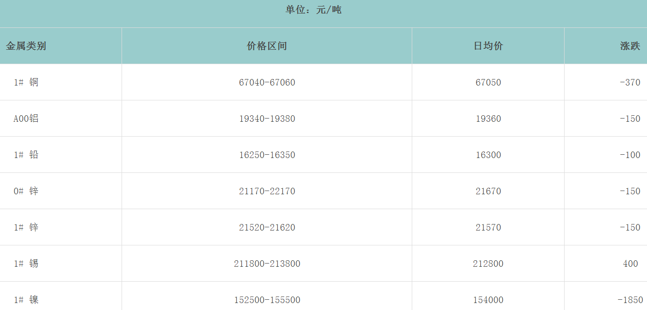647x310 pixels.
Task: Select the 日均价 column header
Action: [x=488, y=46]
